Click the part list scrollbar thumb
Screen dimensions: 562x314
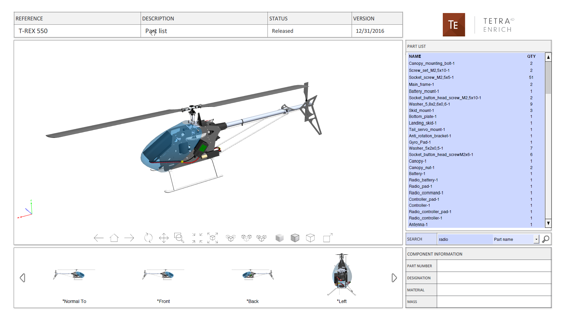click(548, 78)
